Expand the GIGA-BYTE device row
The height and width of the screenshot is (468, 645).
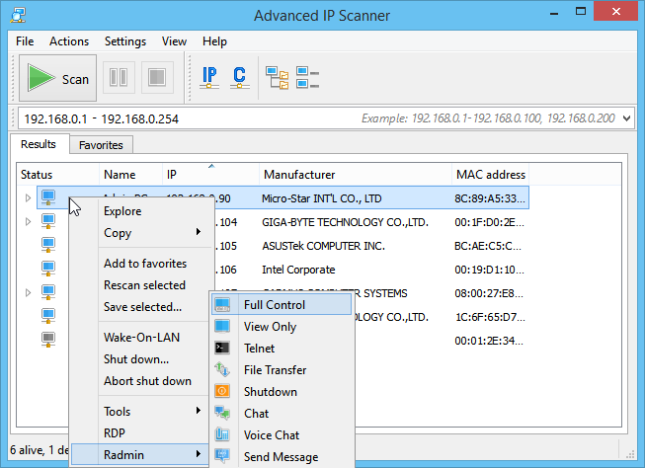[28, 222]
